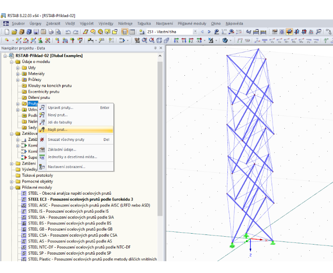Open the Výsledky menu

coord(106,24)
